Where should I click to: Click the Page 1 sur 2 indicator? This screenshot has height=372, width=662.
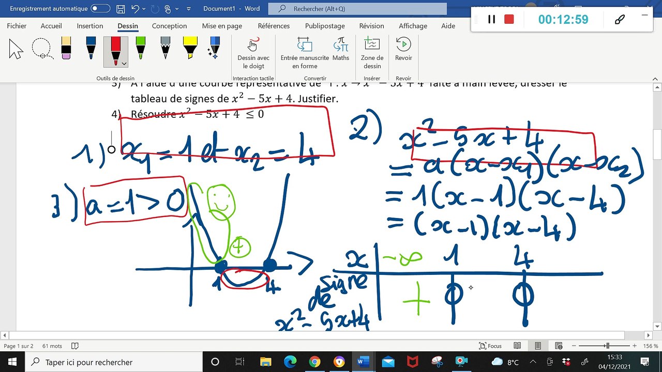(18, 346)
